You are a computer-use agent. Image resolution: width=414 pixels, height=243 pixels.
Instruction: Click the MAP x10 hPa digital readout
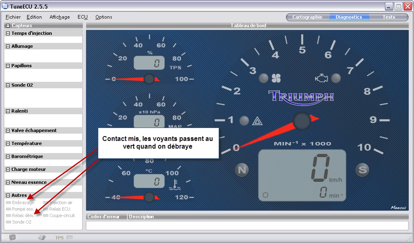point(149,122)
